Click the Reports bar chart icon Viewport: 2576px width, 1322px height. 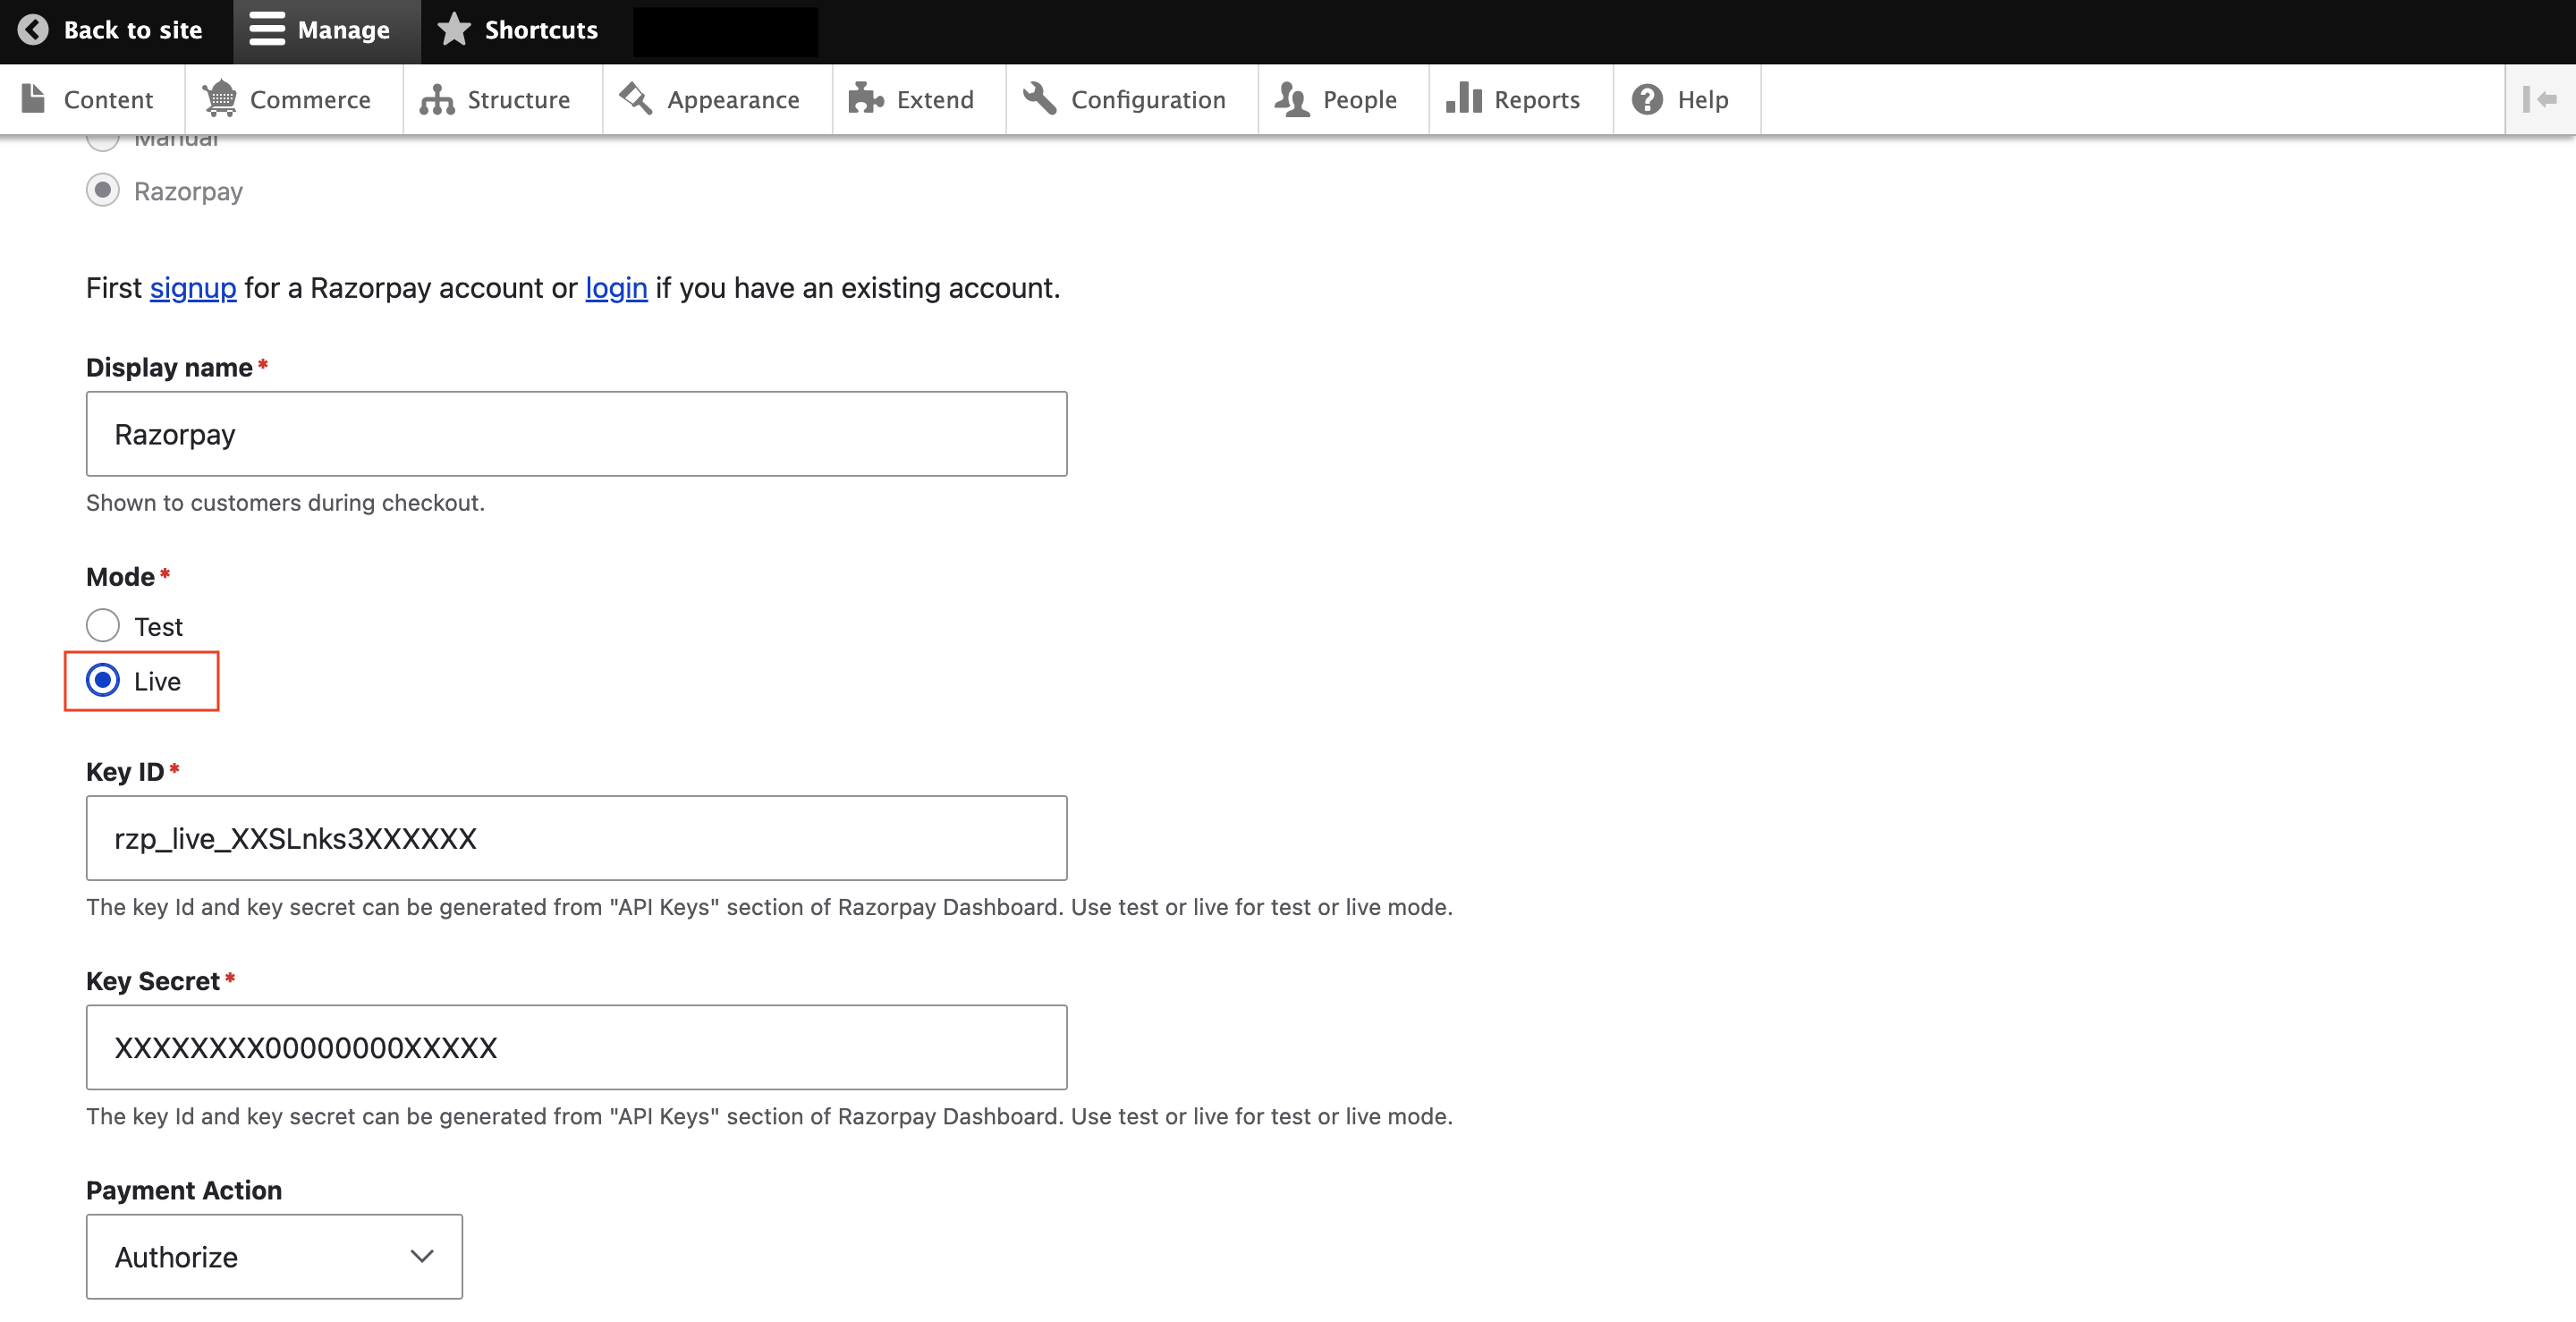click(1464, 99)
